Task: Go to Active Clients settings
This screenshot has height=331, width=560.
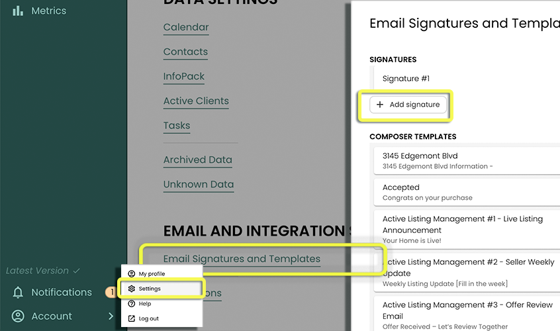Action: tap(196, 101)
